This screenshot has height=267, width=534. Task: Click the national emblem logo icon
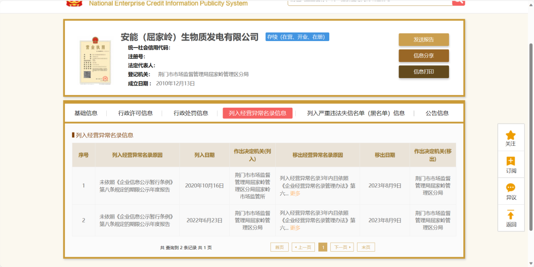(x=75, y=2)
